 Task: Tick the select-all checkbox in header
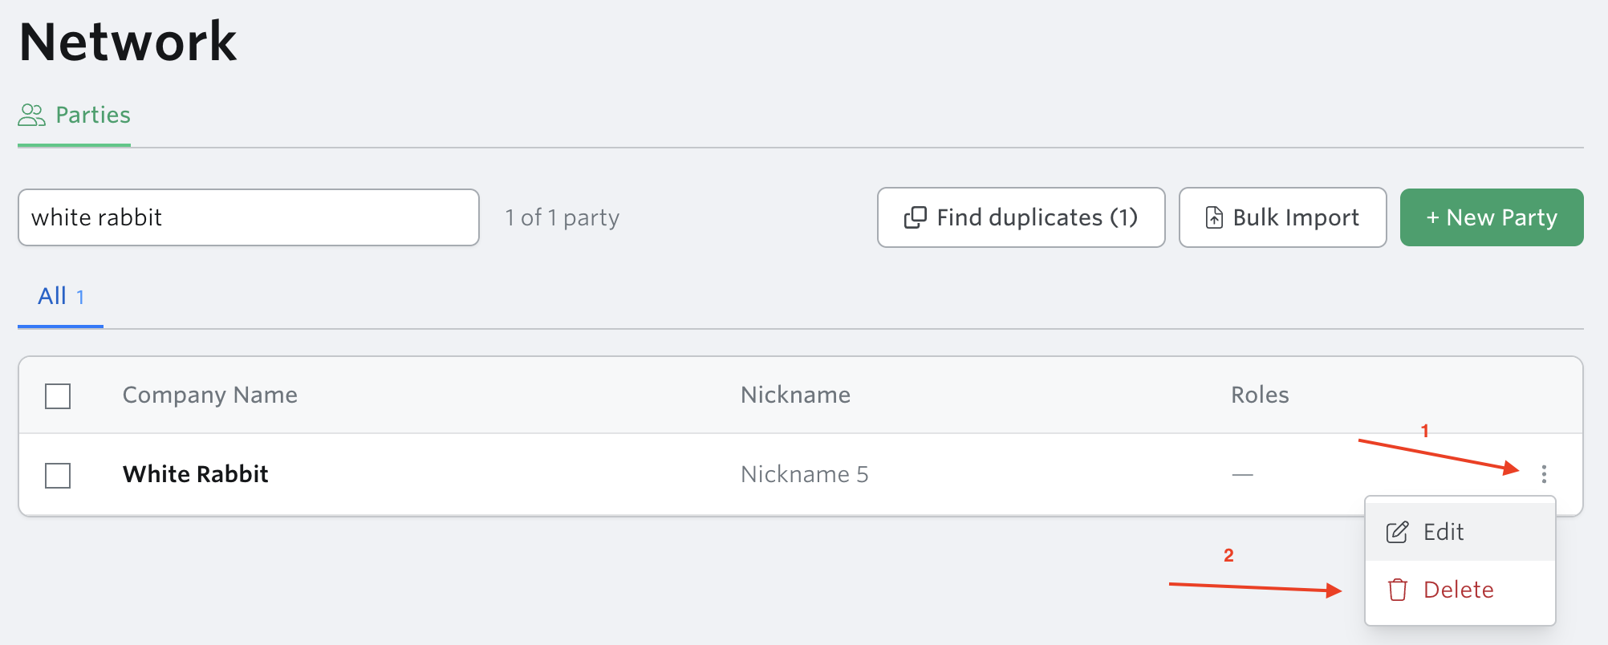58,396
